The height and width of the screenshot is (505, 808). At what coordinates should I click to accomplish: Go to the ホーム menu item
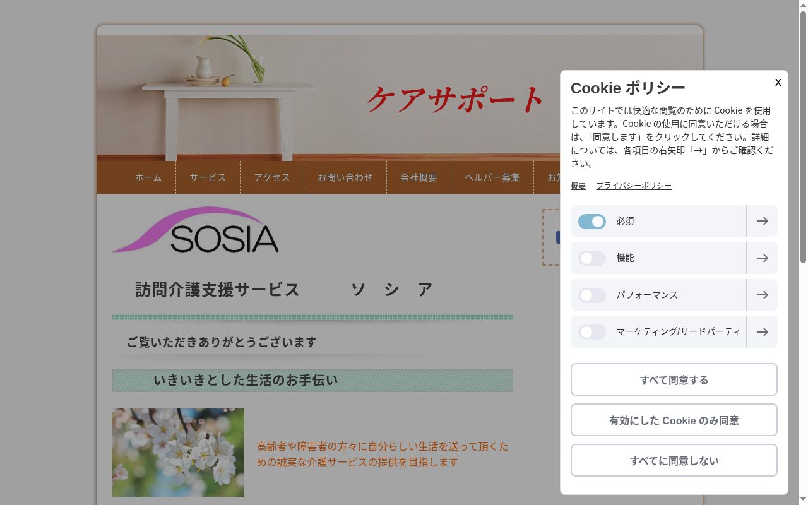[148, 177]
